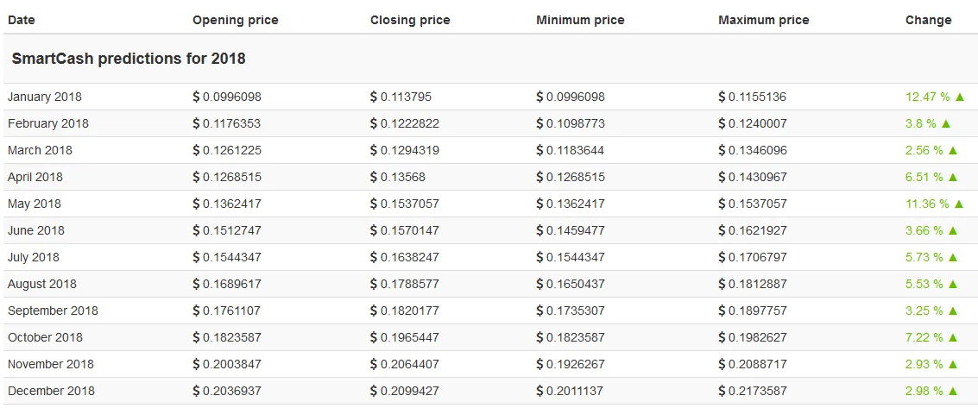Click the Opening price column header
Screen dimensions: 978x408
click(x=236, y=20)
